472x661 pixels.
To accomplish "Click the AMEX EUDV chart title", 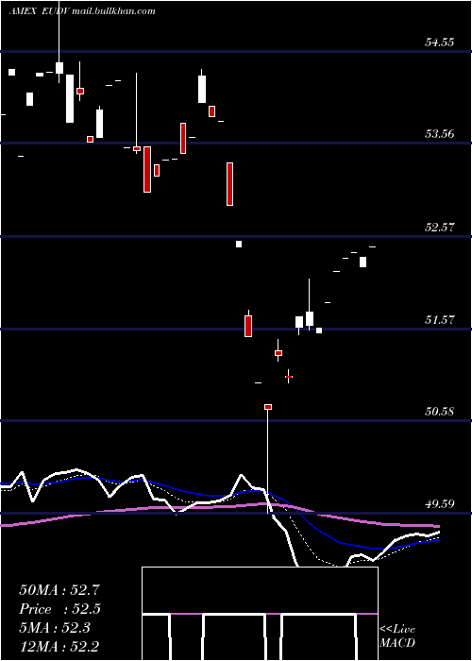I will 40,11.
